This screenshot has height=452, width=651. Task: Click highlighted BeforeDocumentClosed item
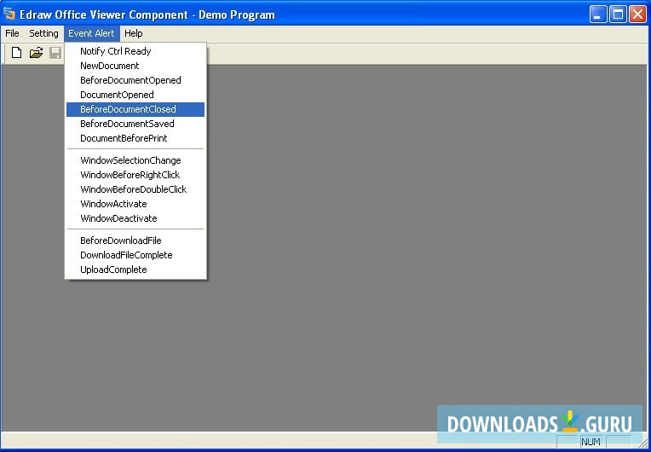(x=135, y=110)
